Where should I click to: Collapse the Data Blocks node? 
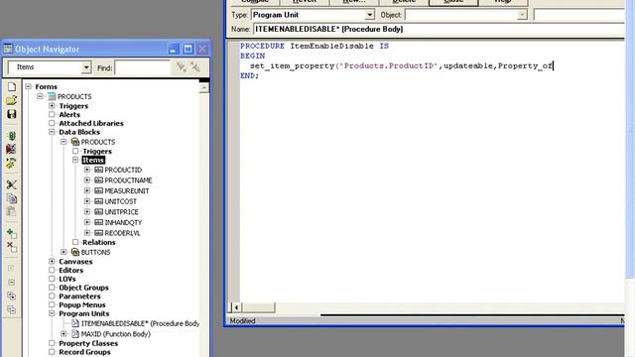[x=52, y=132]
